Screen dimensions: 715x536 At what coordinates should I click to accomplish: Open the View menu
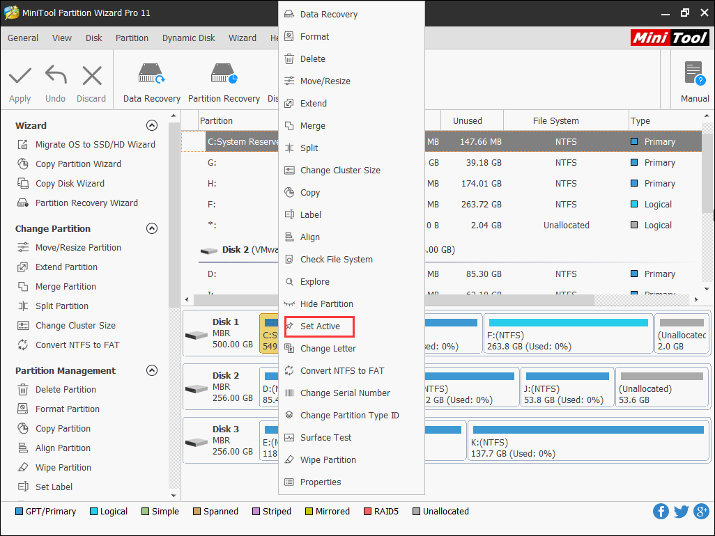coord(61,38)
